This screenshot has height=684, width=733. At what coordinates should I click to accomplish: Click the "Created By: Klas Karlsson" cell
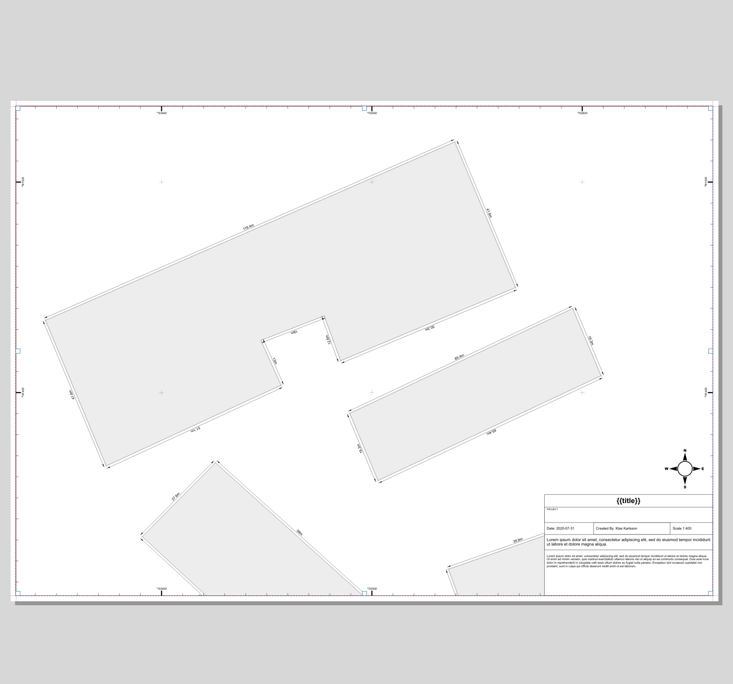coord(617,528)
